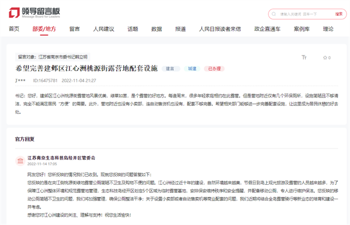Click the reply line 网友您好！您所反映的情况我们已收到
The height and width of the screenshot is (225, 350).
(x=89, y=175)
